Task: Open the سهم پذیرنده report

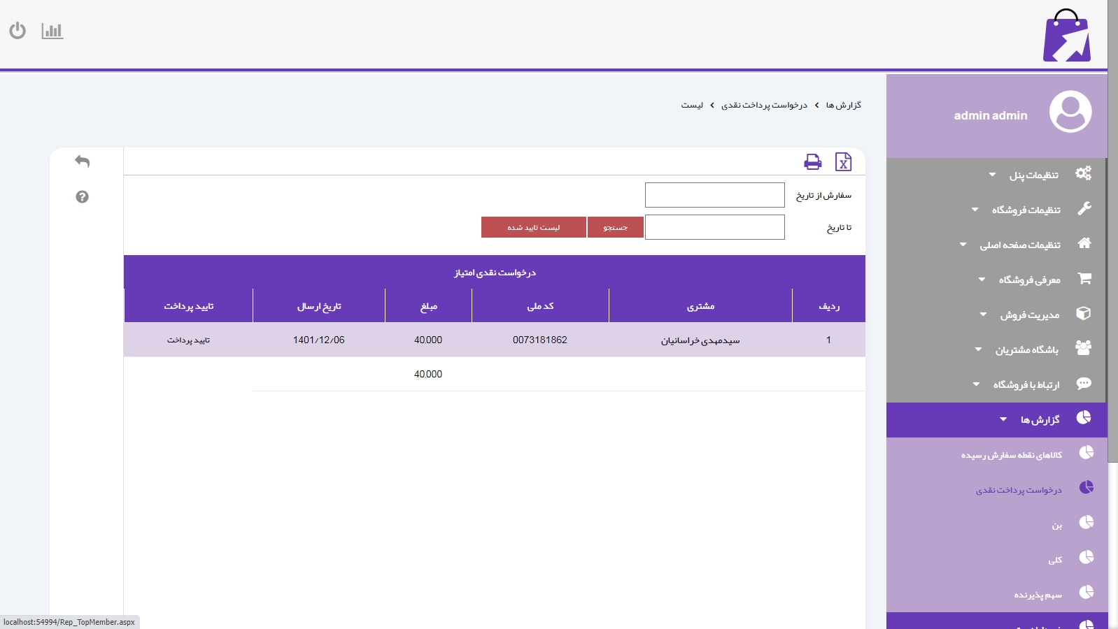Action: [1038, 595]
